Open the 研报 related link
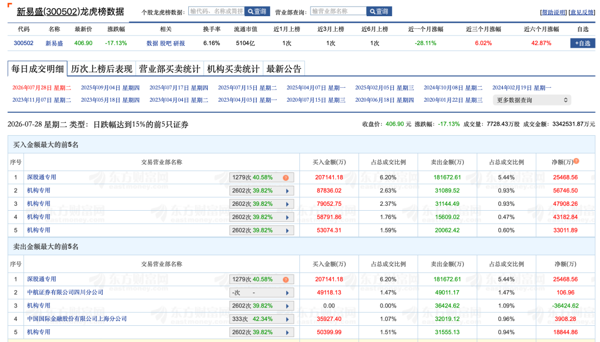The image size is (600, 342). (179, 43)
